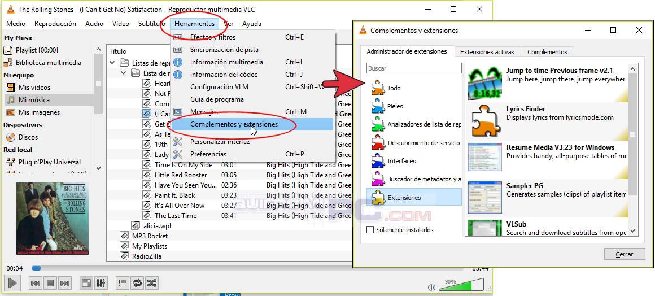The width and height of the screenshot is (655, 296).
Task: Switch to Extensiones activas tab
Action: coord(487,53)
